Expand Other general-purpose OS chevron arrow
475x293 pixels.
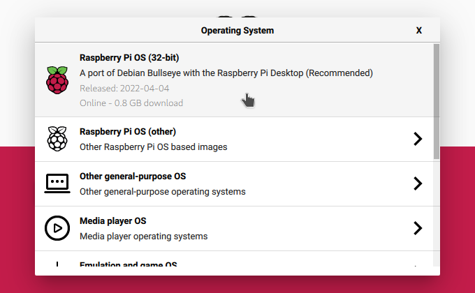coord(418,183)
